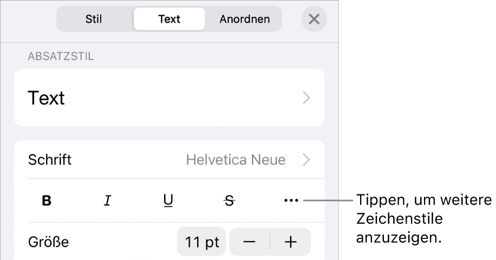Image resolution: width=496 pixels, height=260 pixels.
Task: Open the Anordnen tab
Action: [245, 19]
